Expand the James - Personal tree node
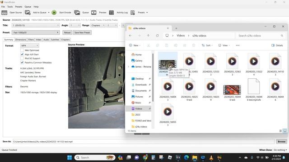289x162 pixels. click(x=128, y=67)
